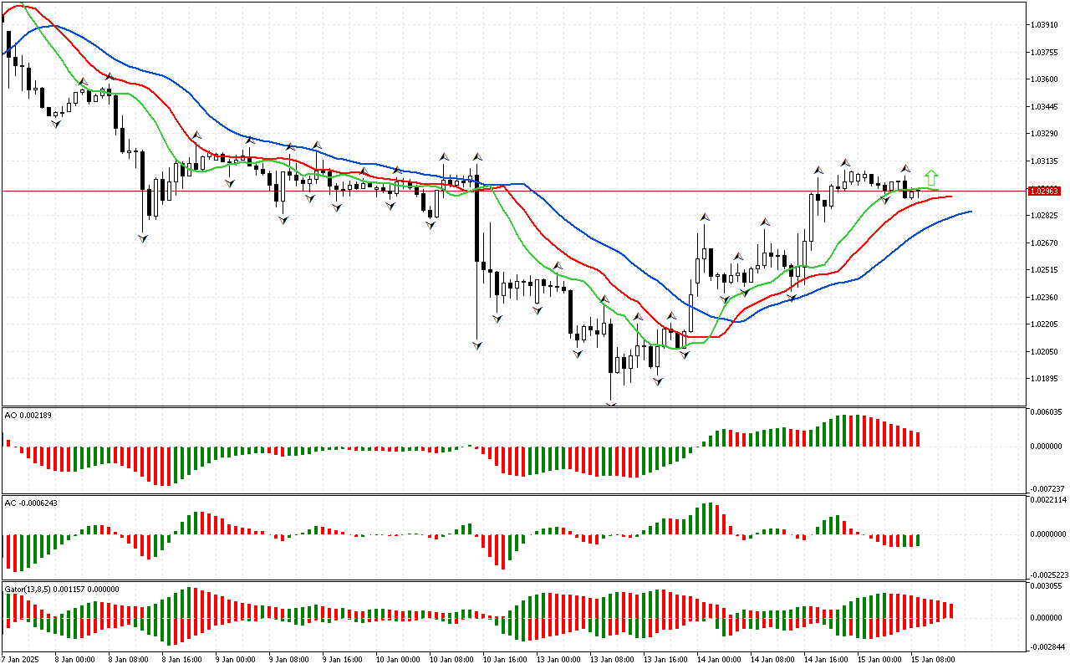This screenshot has width=1070, height=669.
Task: Click the 13 Jan 08:00 time label
Action: coord(612,659)
